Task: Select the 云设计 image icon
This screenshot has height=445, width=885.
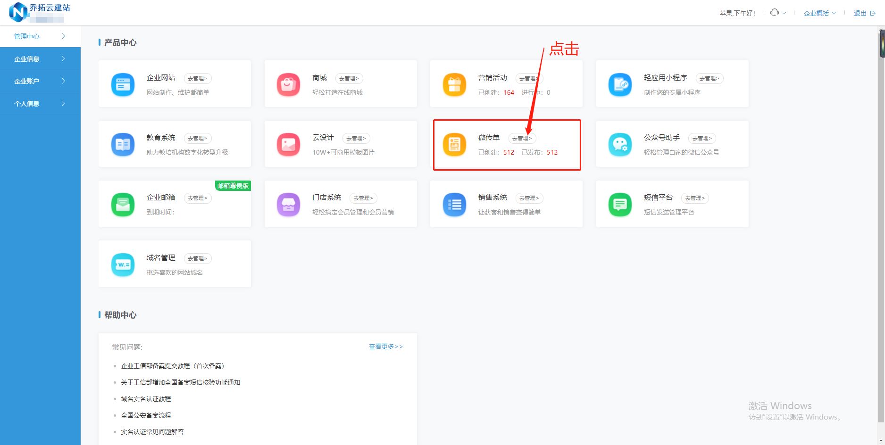Action: (x=288, y=144)
